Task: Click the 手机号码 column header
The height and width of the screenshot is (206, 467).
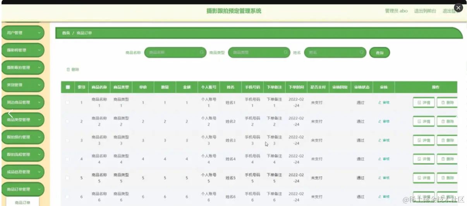Action: (x=252, y=87)
